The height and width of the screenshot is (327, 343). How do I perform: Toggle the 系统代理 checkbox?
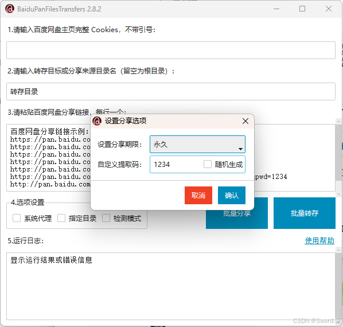[x=17, y=218]
